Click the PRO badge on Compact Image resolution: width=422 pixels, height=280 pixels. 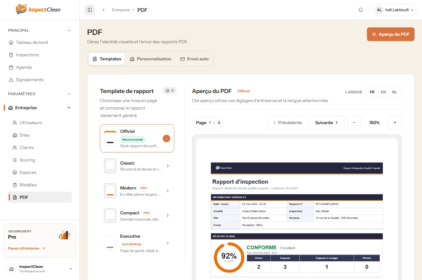click(147, 213)
